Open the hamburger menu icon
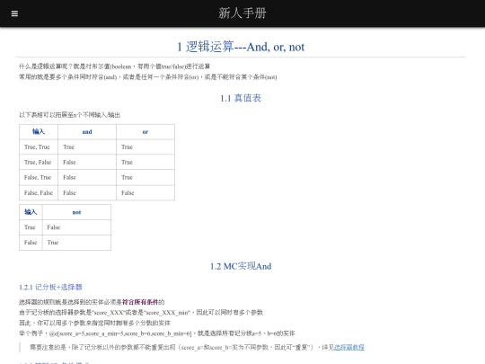This screenshot has width=485, height=364. (x=14, y=13)
